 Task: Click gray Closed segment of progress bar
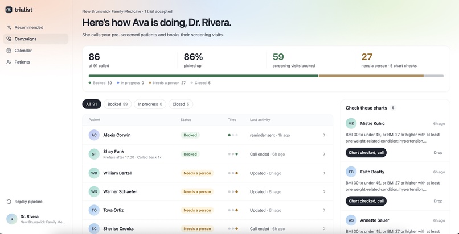434,76
